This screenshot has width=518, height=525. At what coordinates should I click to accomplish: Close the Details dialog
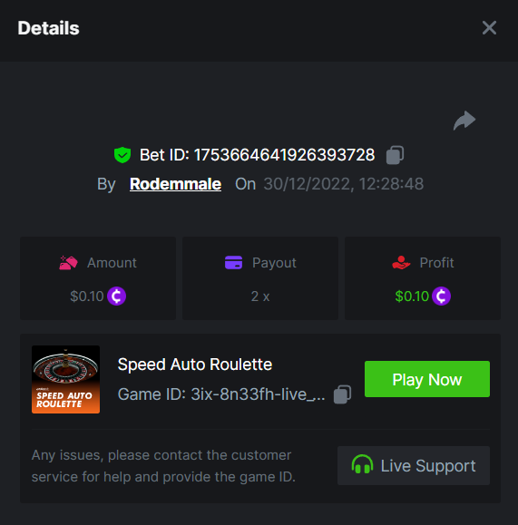point(489,28)
